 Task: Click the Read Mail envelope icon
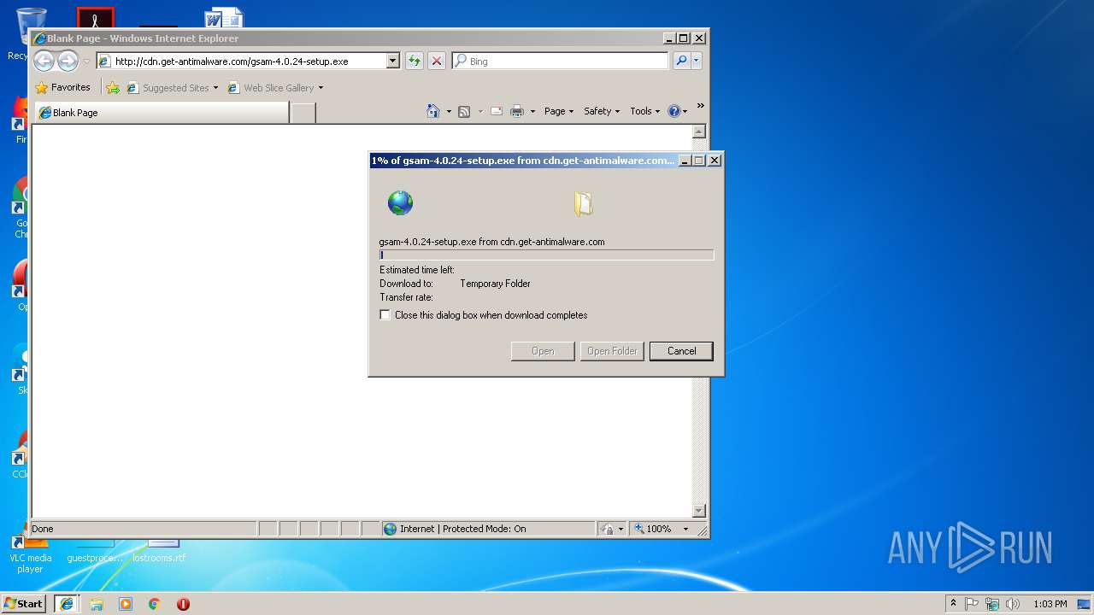[x=496, y=111]
